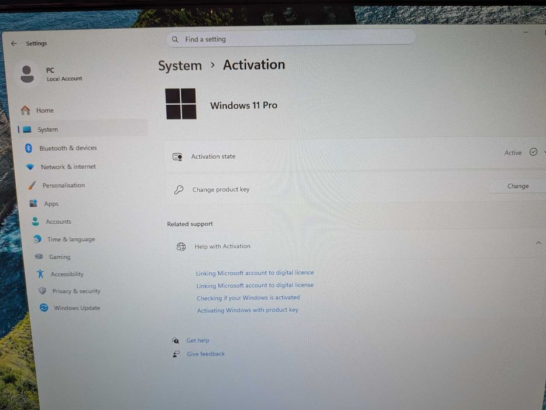
Task: Click the Get help icon
Action: coord(176,340)
